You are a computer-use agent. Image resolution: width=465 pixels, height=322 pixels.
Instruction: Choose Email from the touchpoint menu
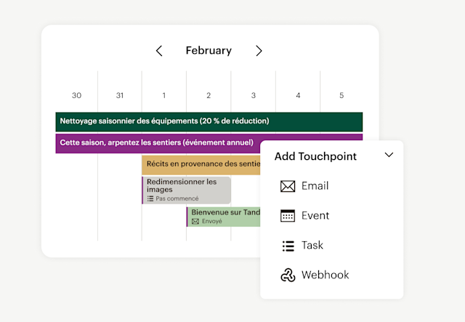315,186
